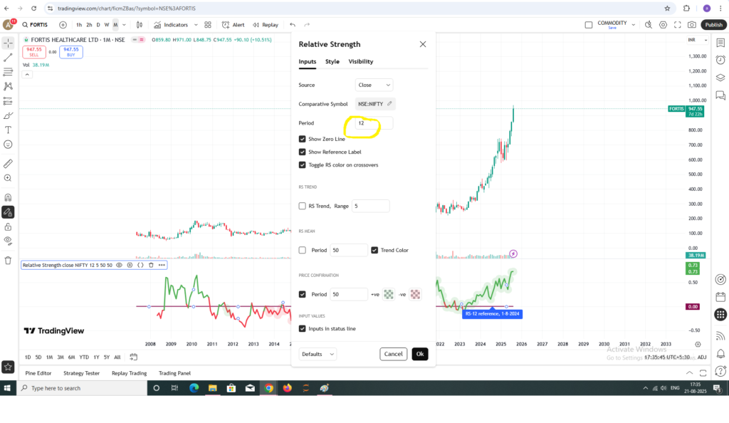Open the Indicators dialog
729x423 pixels.
point(171,25)
